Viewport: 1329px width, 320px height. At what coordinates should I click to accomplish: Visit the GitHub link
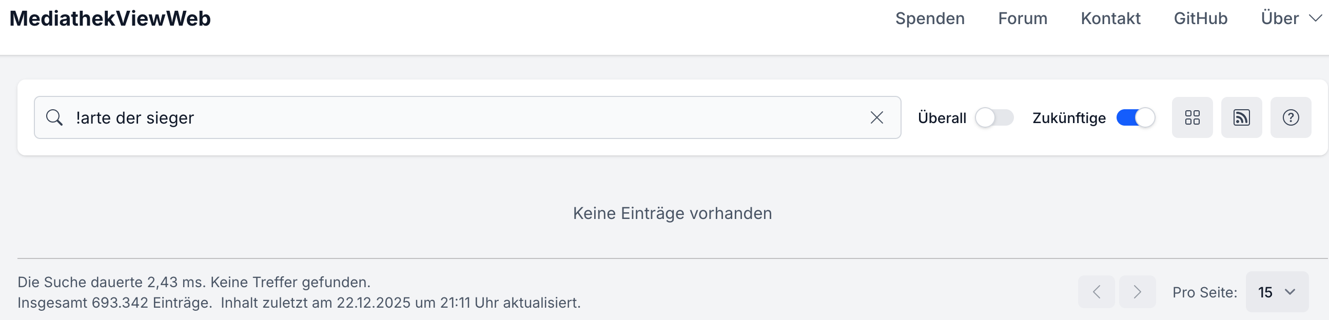pos(1201,18)
